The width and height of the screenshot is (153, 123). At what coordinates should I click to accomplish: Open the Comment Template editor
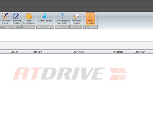(x=16, y=19)
